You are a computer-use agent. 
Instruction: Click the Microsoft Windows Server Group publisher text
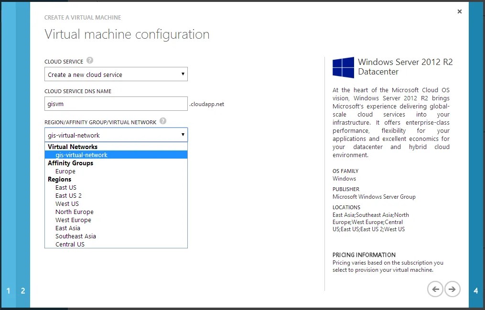coord(374,197)
